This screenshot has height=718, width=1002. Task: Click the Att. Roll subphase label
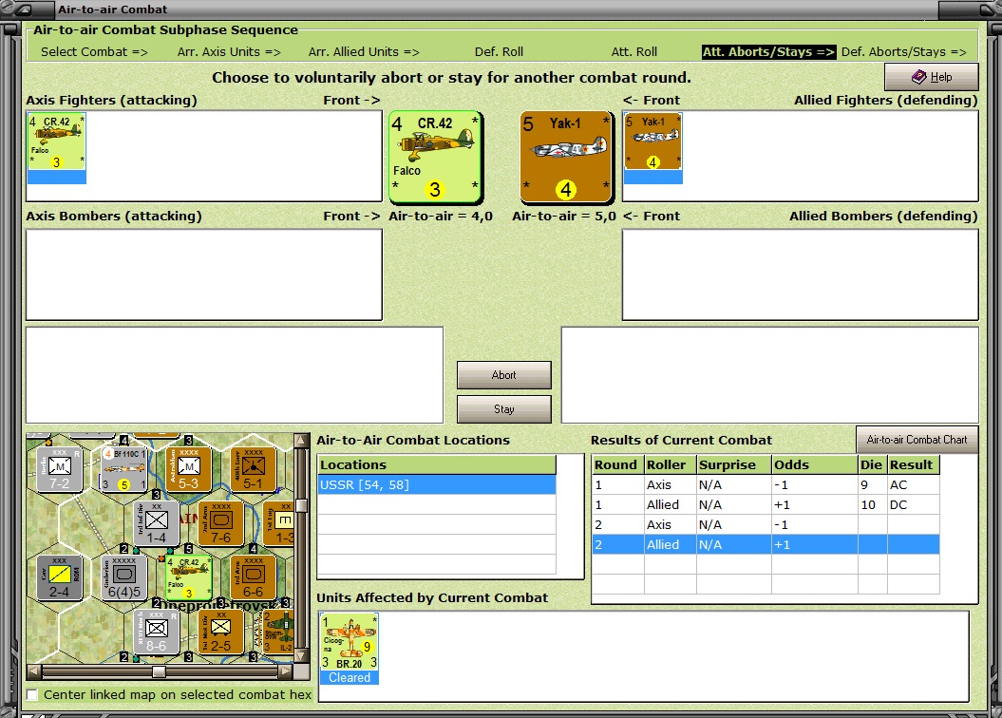tap(633, 51)
